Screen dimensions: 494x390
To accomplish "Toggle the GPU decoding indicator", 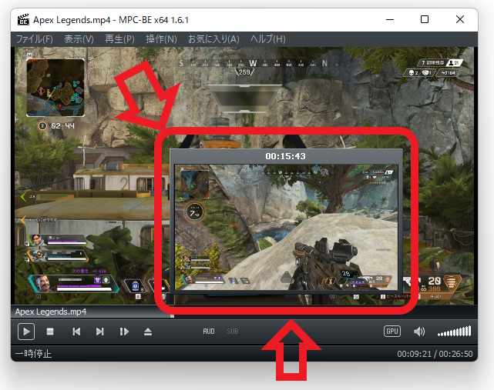I will [x=392, y=332].
